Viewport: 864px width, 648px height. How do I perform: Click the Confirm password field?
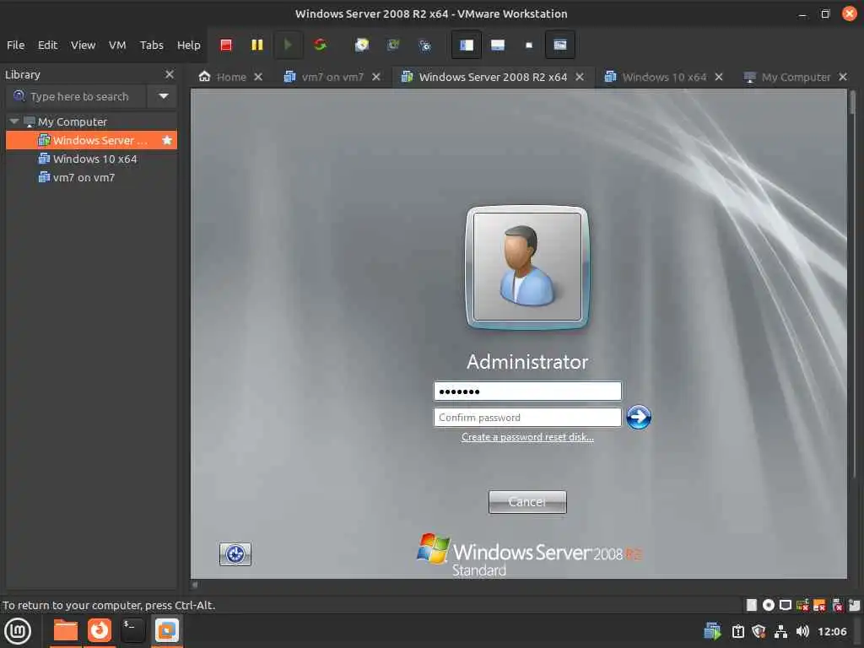[527, 418]
